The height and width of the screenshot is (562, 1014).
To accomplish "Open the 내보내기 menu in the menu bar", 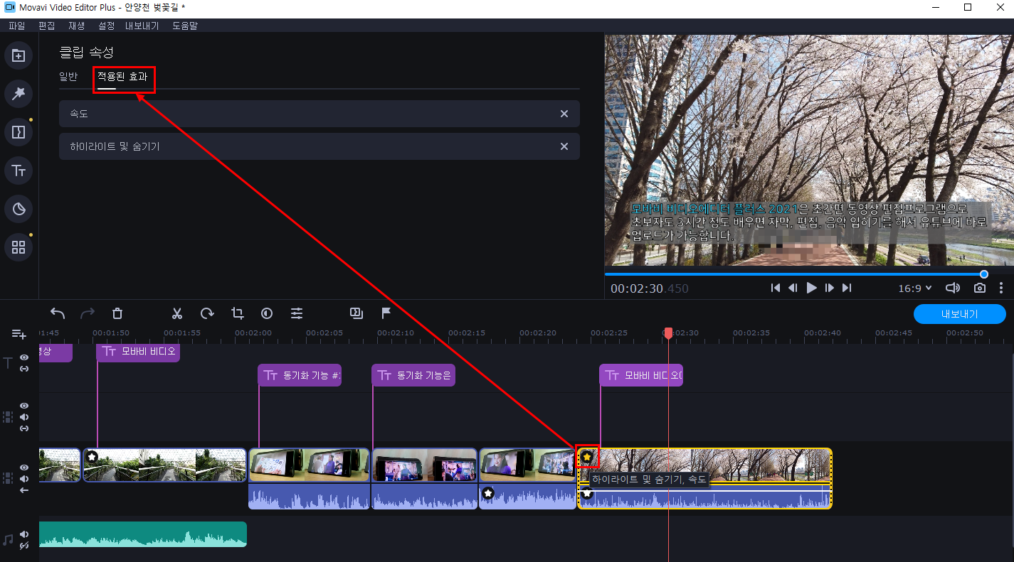I will (142, 26).
